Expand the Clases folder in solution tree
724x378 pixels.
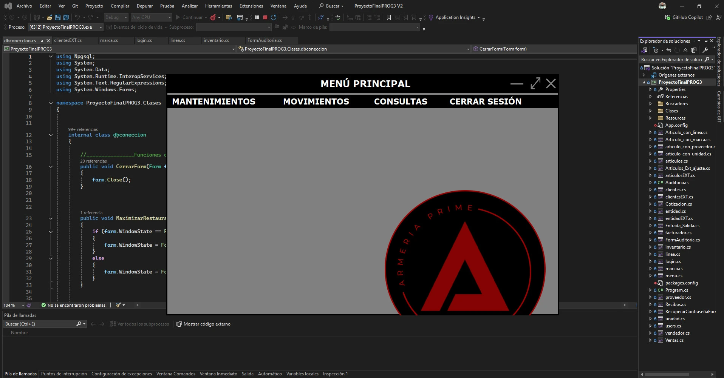(650, 111)
